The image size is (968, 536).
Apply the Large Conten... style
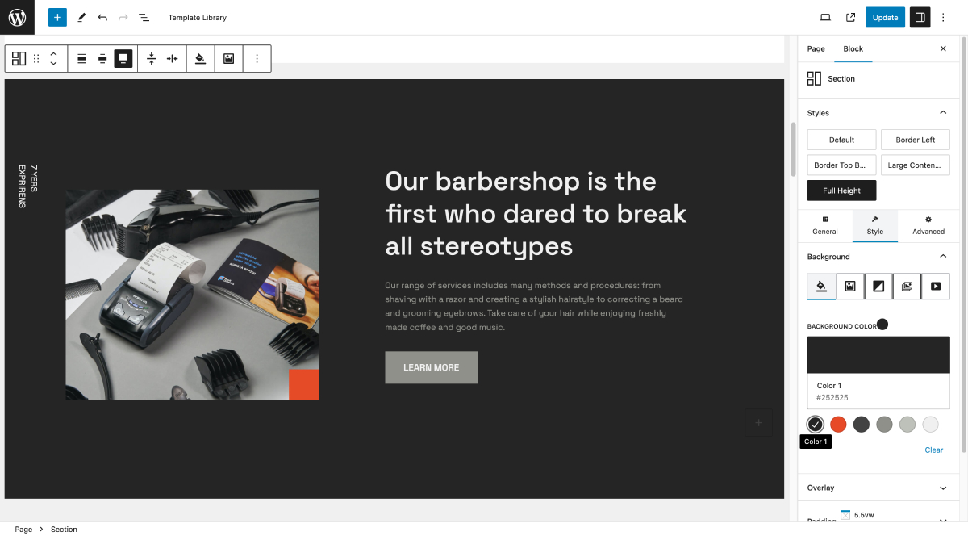pyautogui.click(x=916, y=165)
